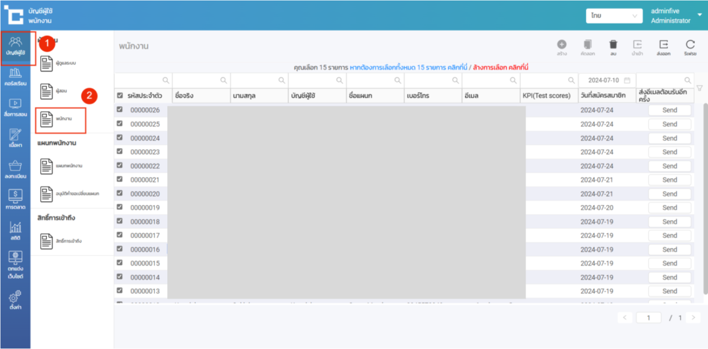
Task: Open the date picker showing 2024-07-10
Action: pyautogui.click(x=606, y=80)
